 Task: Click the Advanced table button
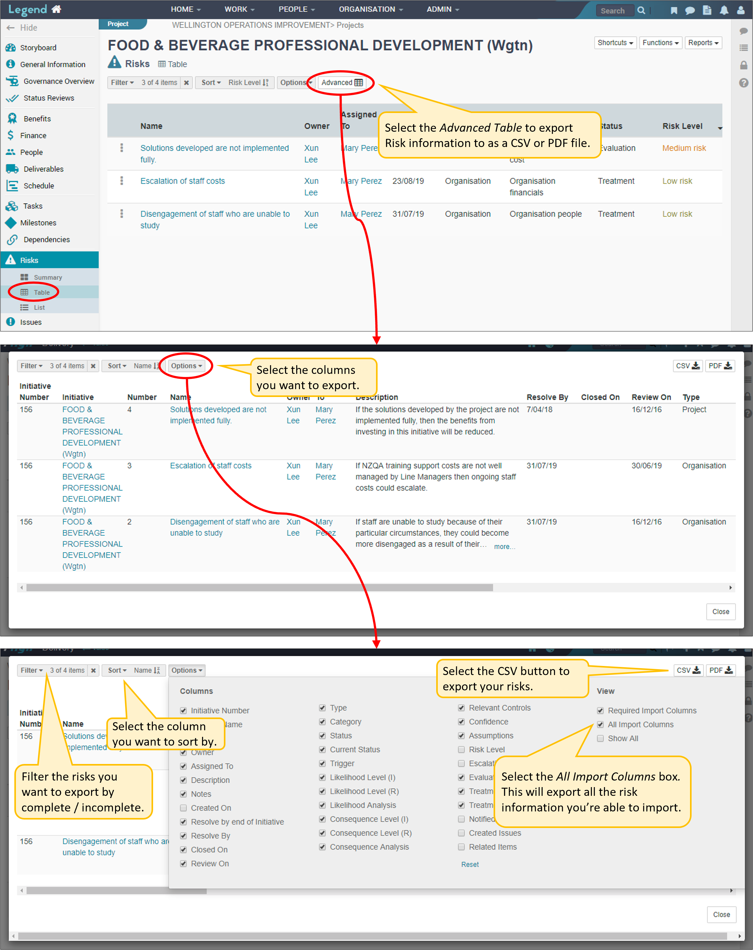(342, 82)
